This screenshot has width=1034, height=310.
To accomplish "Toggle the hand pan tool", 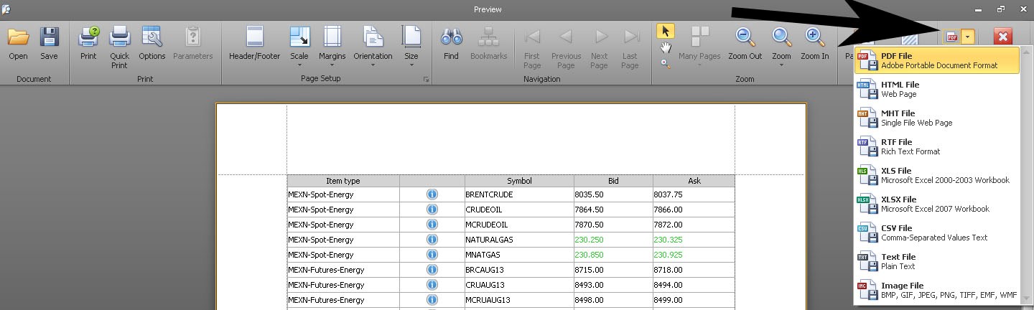I will tap(666, 47).
